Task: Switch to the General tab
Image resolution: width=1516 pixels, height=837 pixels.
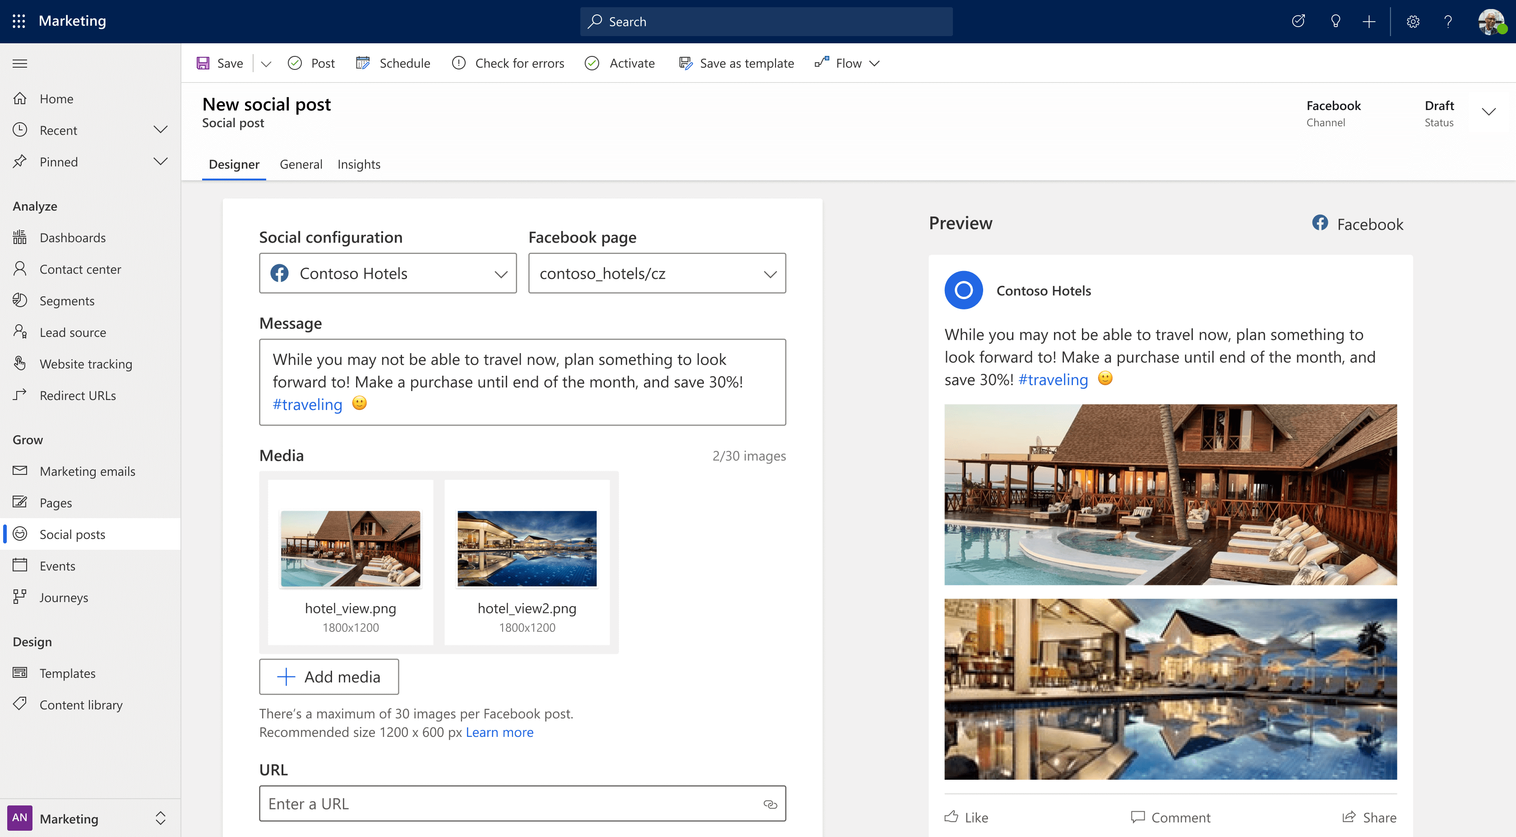Action: pos(300,164)
